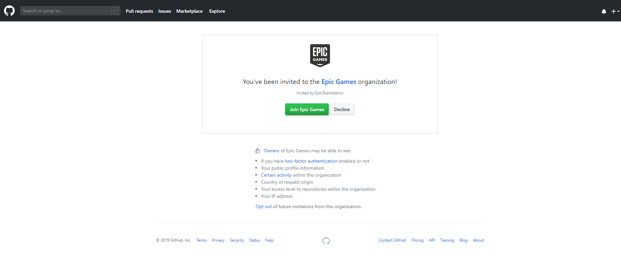Click 'Your public profile information' list item
This screenshot has width=621, height=260.
(x=292, y=168)
